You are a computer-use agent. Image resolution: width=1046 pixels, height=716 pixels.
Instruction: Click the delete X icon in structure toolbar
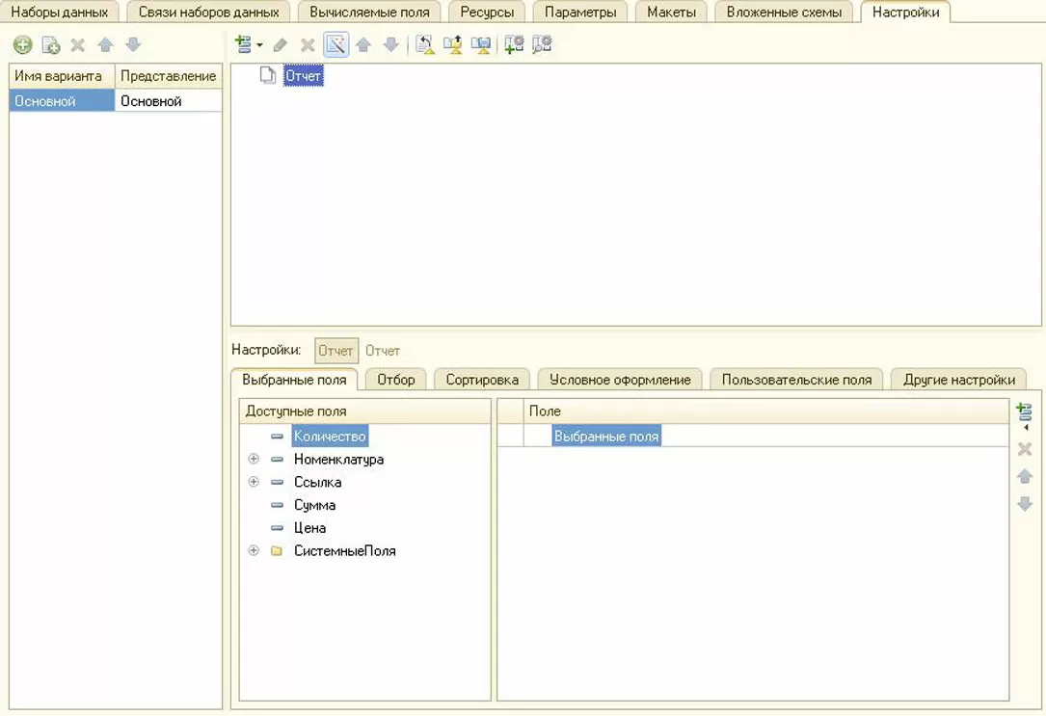click(x=308, y=45)
